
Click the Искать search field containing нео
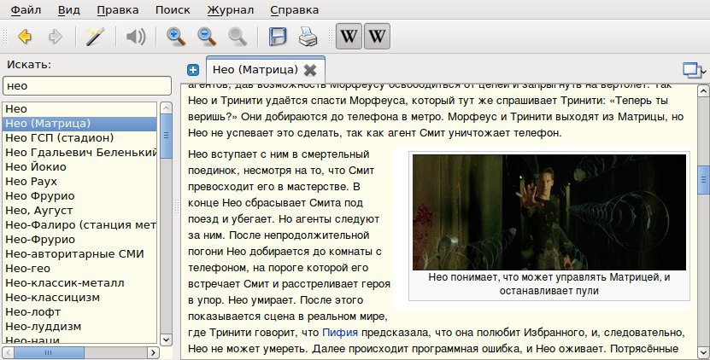pyautogui.click(x=87, y=86)
